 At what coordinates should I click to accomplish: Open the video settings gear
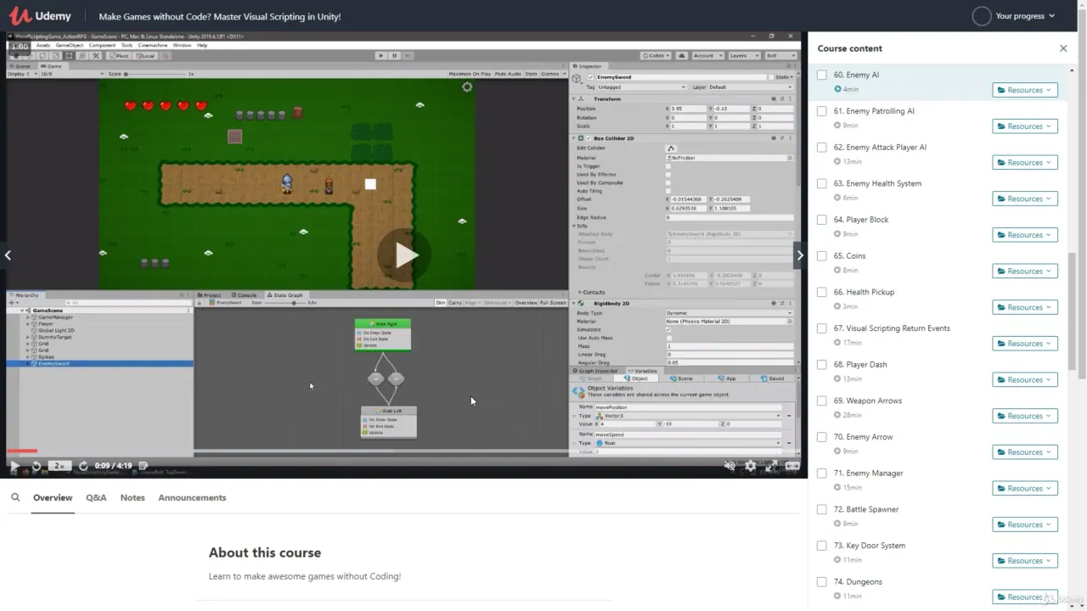750,465
